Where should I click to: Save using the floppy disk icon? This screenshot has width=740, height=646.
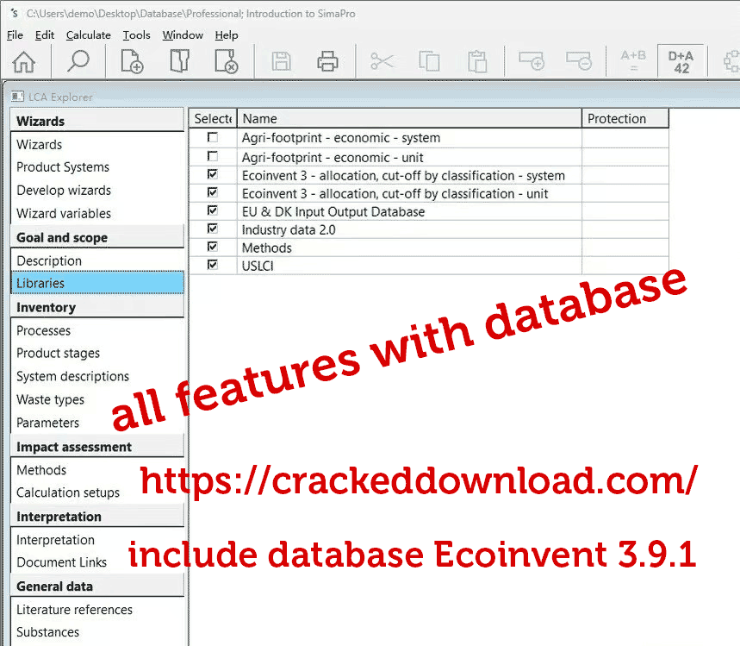point(282,61)
